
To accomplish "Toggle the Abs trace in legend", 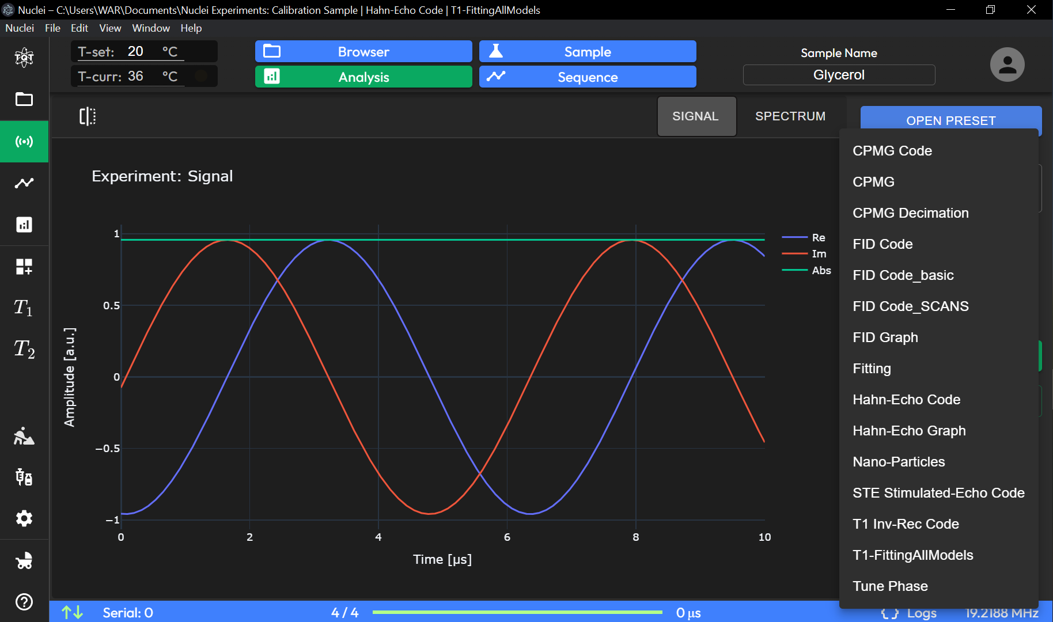I will click(x=806, y=271).
